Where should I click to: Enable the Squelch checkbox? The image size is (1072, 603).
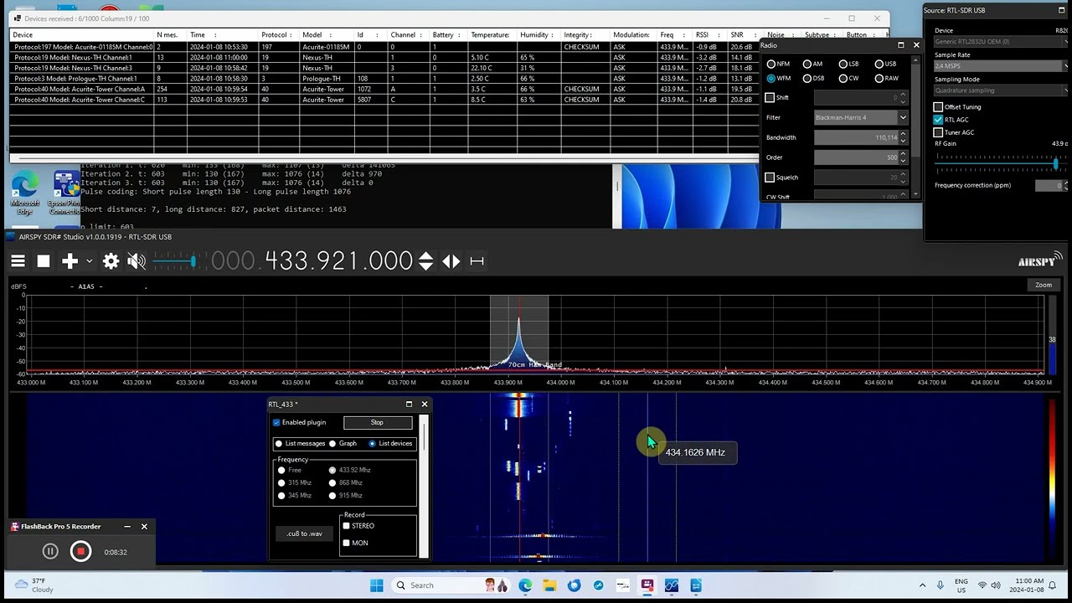[770, 178]
